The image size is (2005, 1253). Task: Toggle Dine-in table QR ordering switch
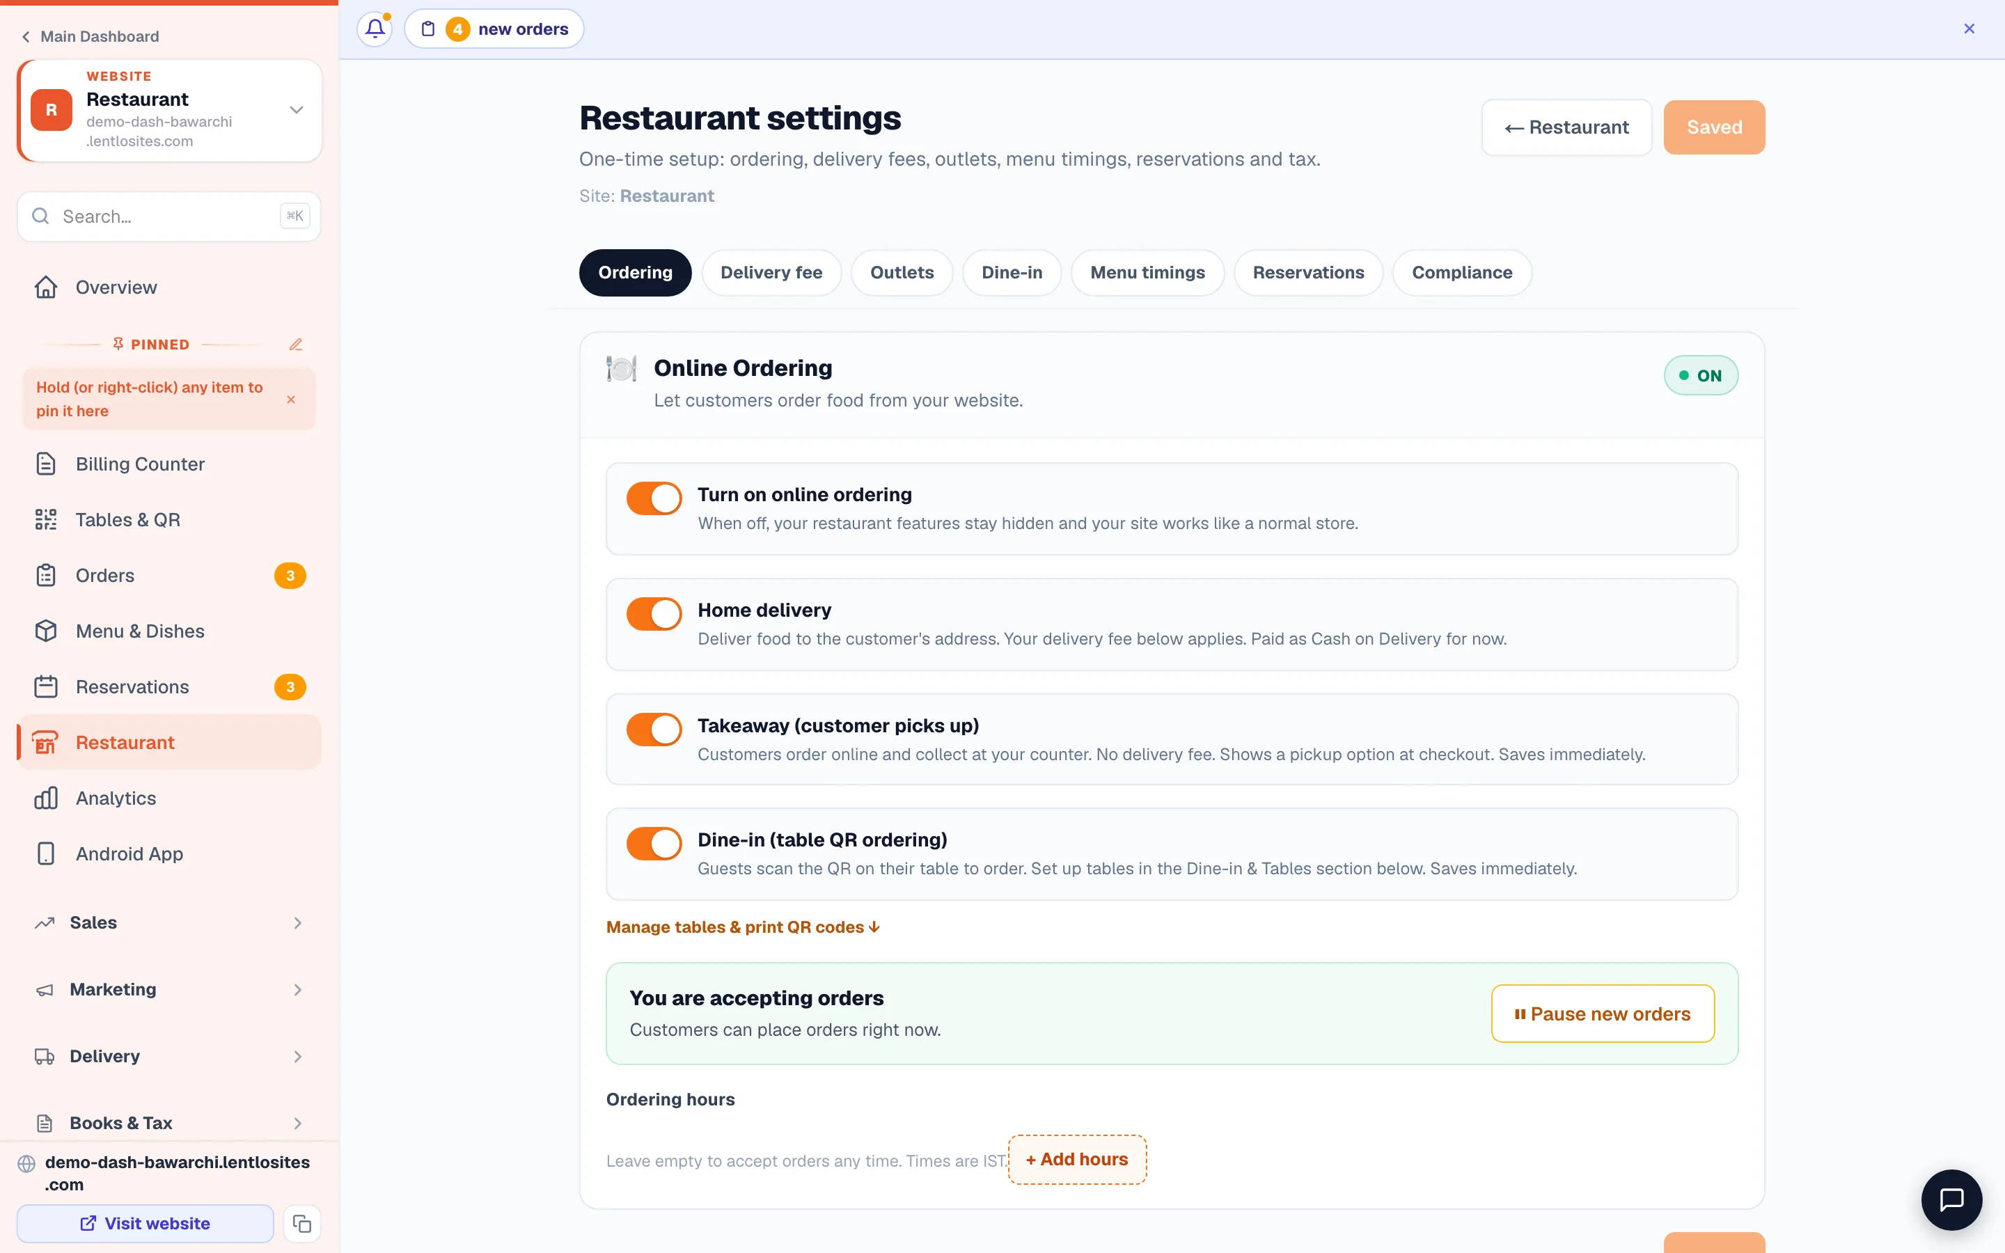tap(654, 844)
